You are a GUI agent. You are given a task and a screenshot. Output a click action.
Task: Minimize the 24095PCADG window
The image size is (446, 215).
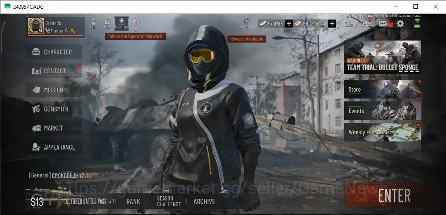pyautogui.click(x=396, y=7)
